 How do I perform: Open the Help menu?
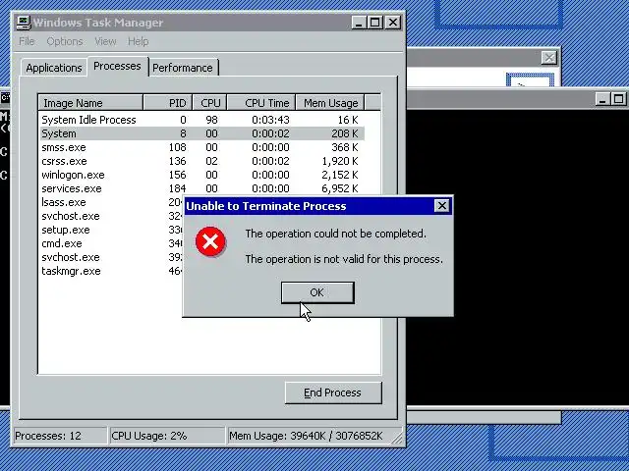click(138, 41)
